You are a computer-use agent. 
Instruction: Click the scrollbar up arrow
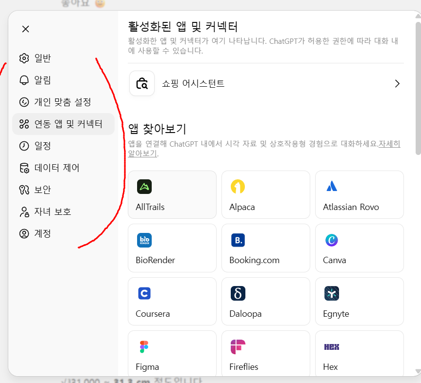pyautogui.click(x=418, y=16)
